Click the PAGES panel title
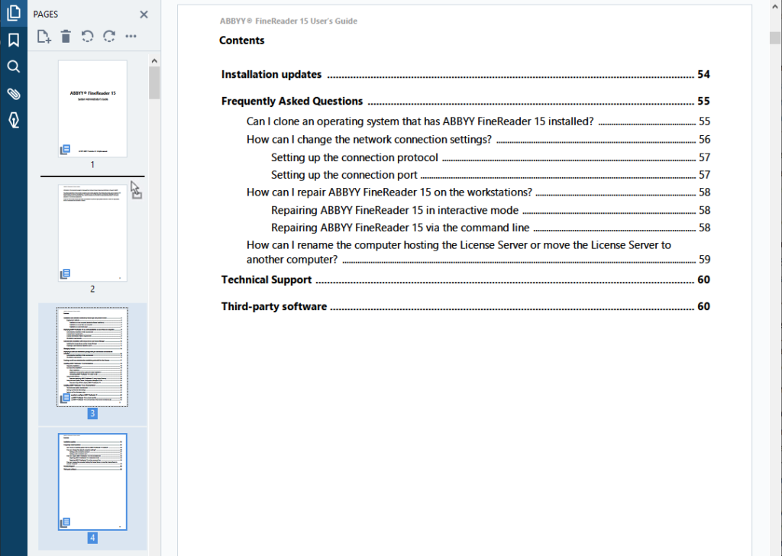 point(45,15)
